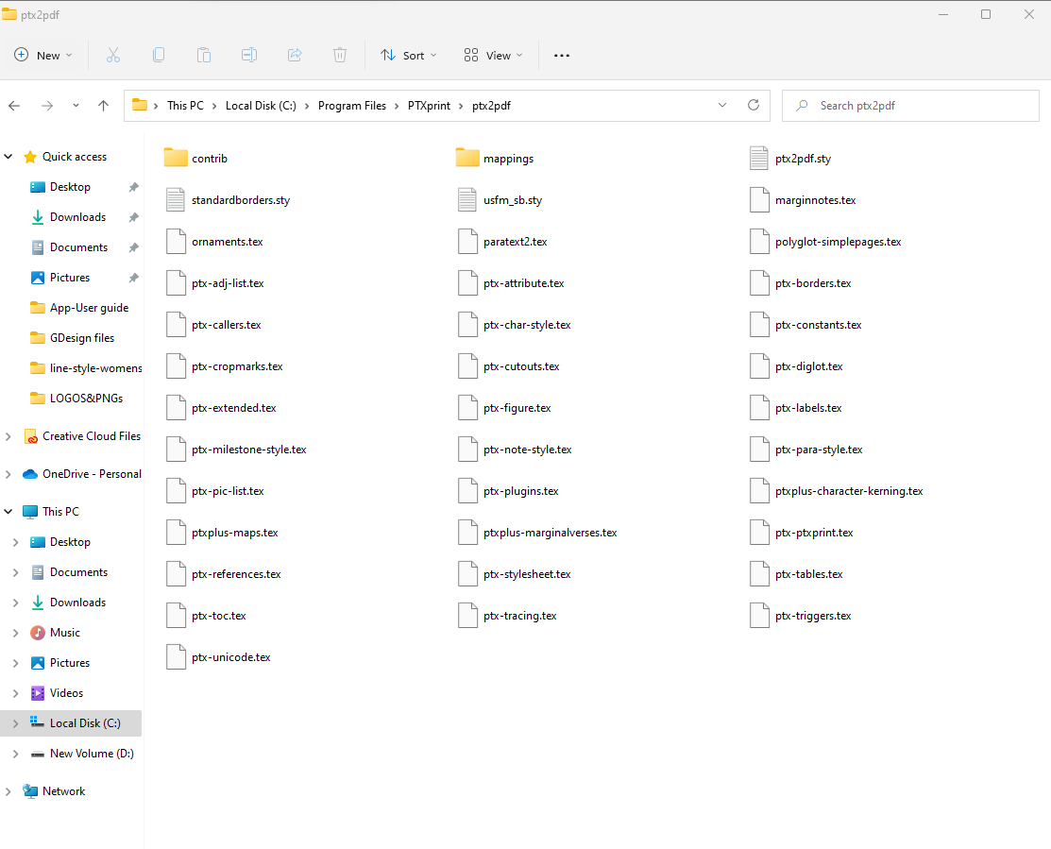The height and width of the screenshot is (849, 1051).
Task: Open the See more ellipsis menu
Action: pos(561,55)
